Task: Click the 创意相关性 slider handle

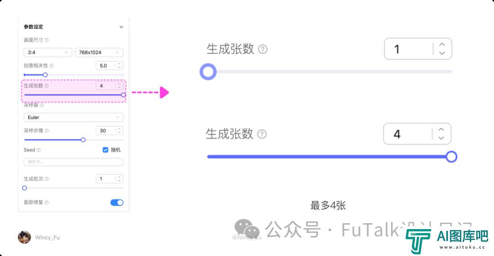Action: pos(45,75)
